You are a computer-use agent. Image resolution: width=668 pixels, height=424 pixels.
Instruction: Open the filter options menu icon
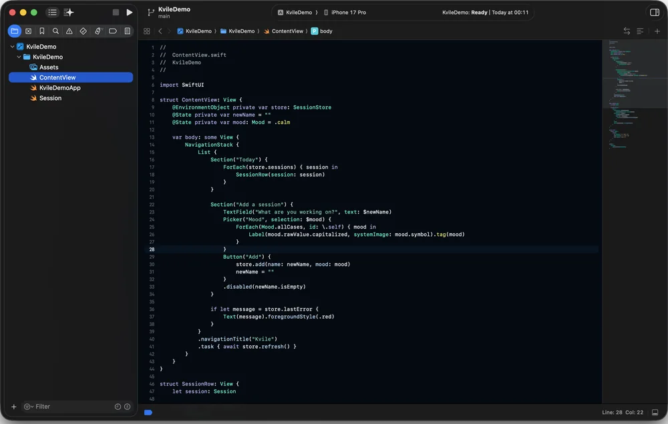tap(28, 407)
